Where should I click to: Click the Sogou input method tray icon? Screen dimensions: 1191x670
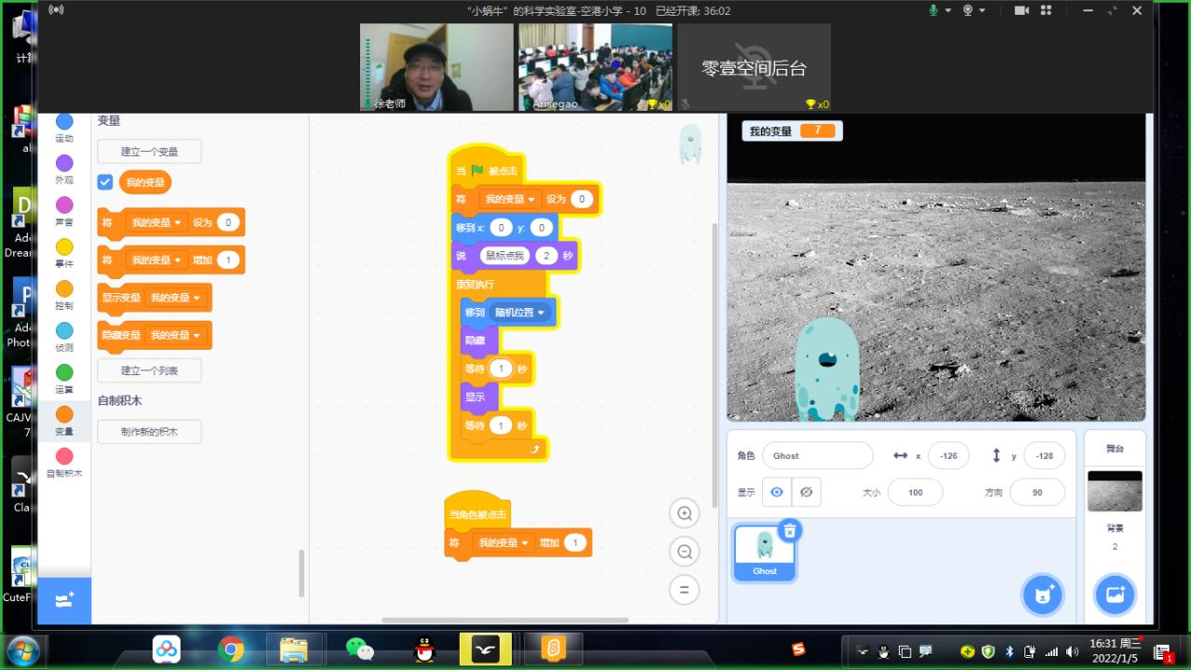point(797,649)
